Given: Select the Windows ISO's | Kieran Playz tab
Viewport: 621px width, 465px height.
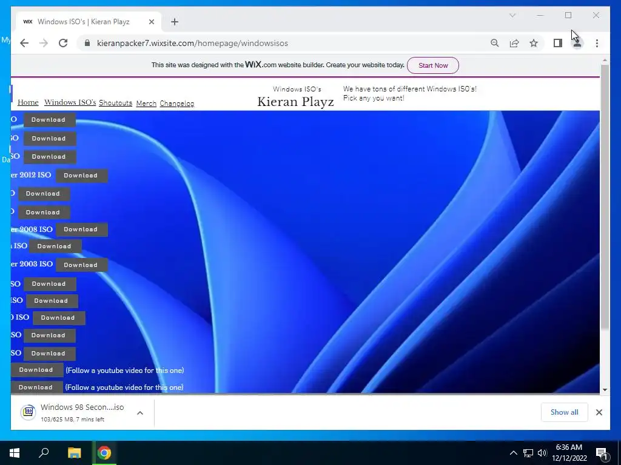Looking at the screenshot, I should tap(89, 22).
